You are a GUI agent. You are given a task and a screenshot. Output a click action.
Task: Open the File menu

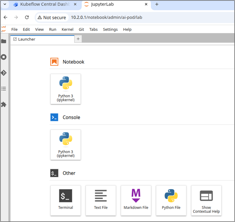pos(14,29)
